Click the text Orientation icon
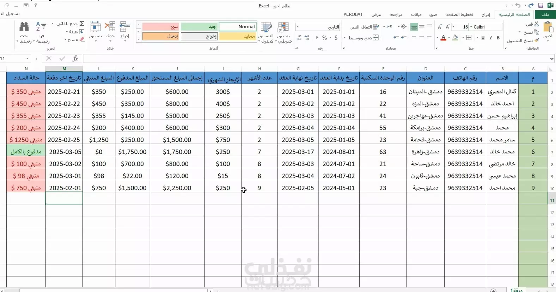This screenshot has width=556, height=292. pyautogui.click(x=404, y=27)
